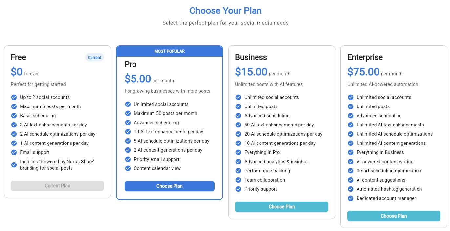Viewport: 450px width, 231px height.
Task: Click the greyed-out Current Plan button
Action: [57, 186]
